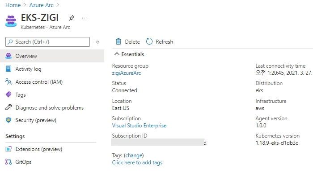The height and width of the screenshot is (171, 313).
Task: Open the more options ellipsis menu
Action: point(84,18)
